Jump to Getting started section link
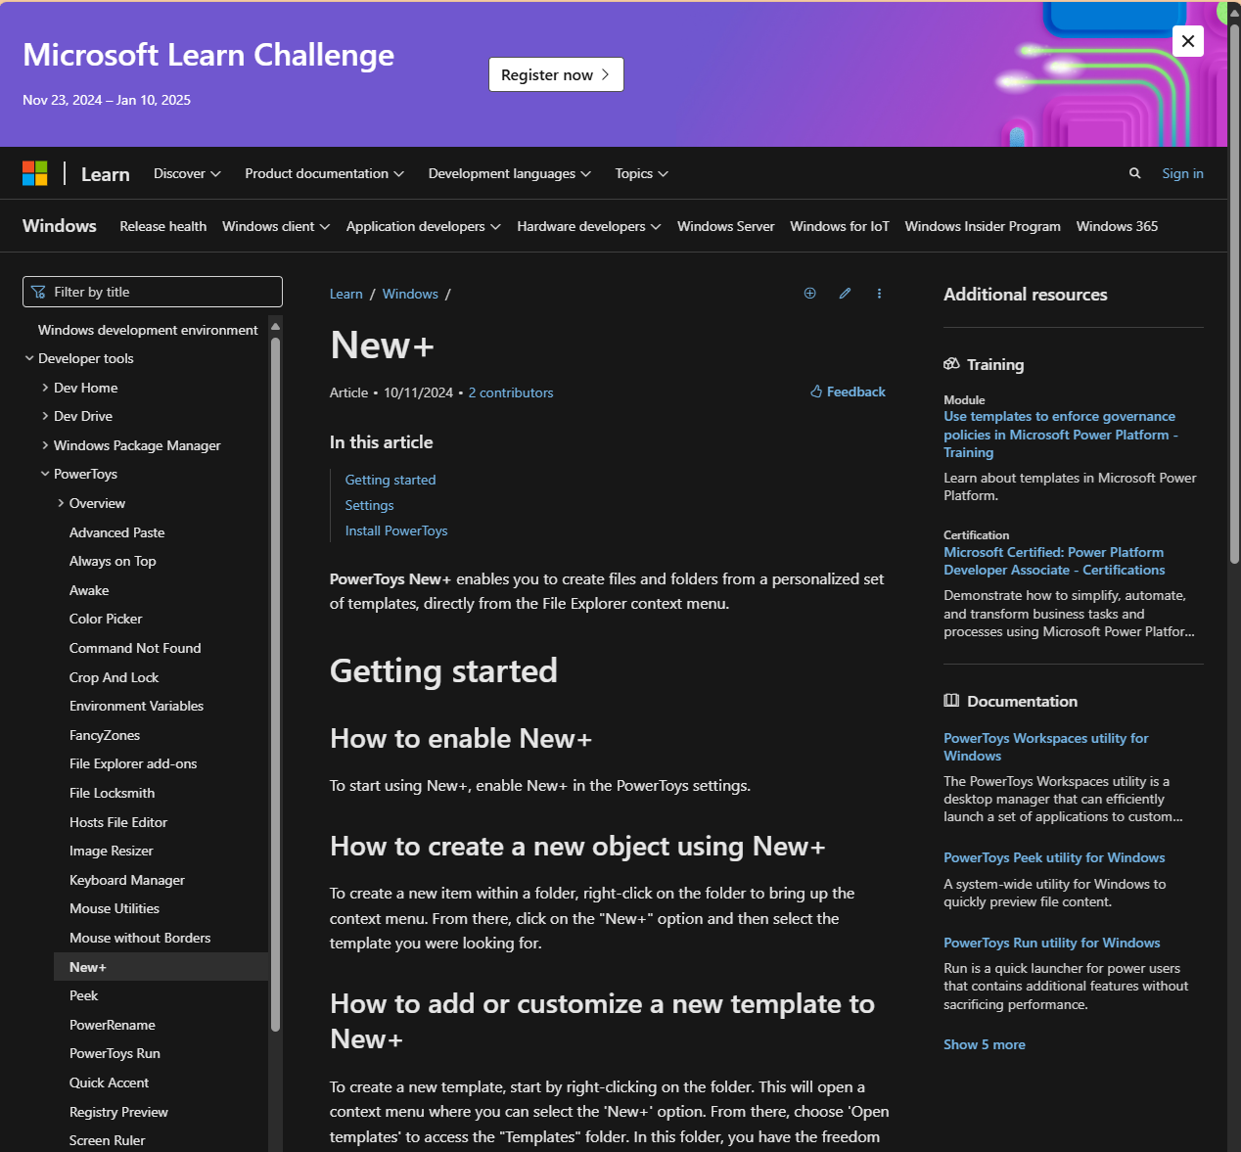This screenshot has width=1241, height=1152. pos(391,480)
